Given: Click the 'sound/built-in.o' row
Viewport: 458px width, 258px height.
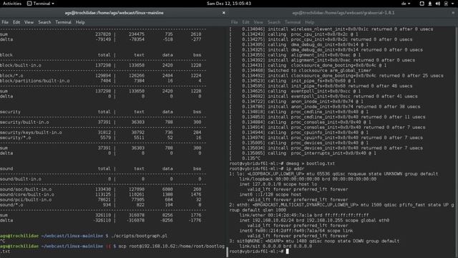Looking at the screenshot, I should [101, 179].
